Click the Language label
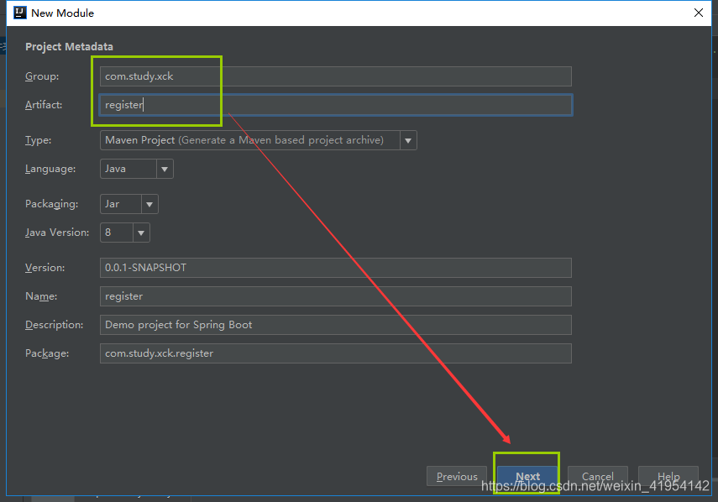The height and width of the screenshot is (502, 718). pyautogui.click(x=50, y=169)
